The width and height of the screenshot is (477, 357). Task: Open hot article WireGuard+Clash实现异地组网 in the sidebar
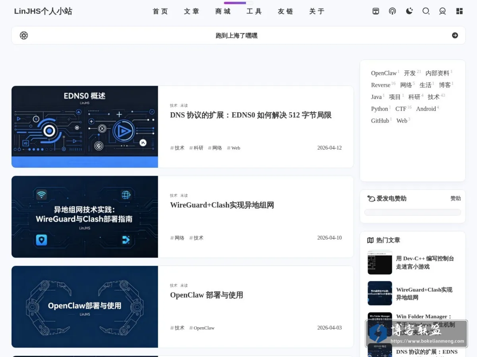[424, 294]
